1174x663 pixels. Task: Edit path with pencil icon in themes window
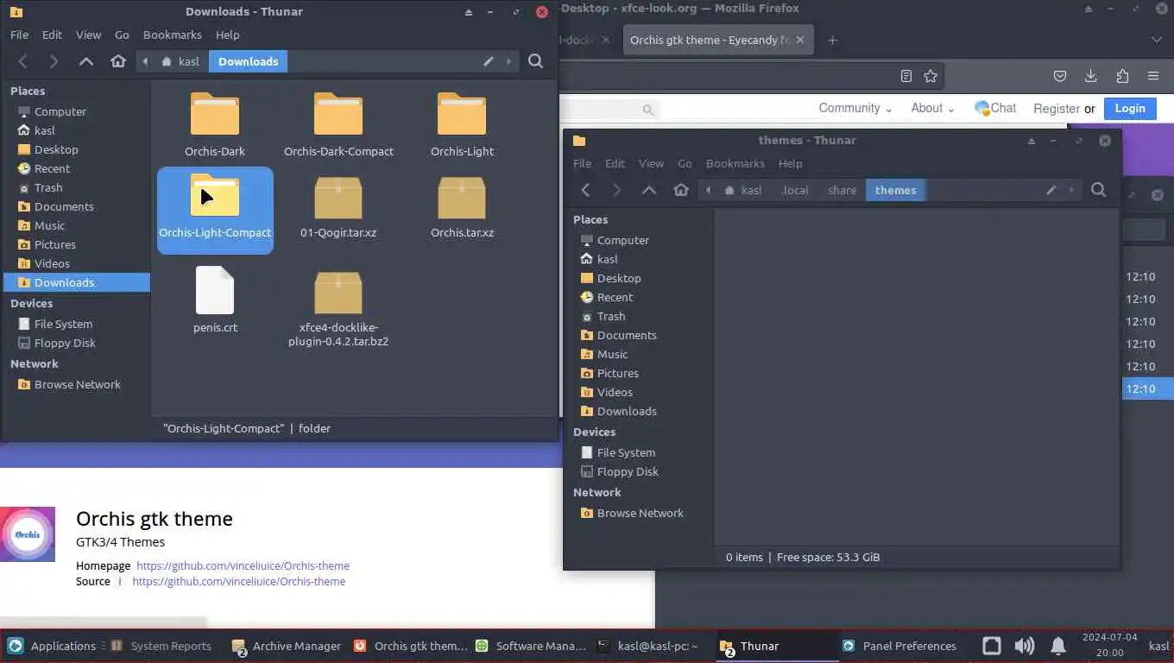click(x=1051, y=190)
